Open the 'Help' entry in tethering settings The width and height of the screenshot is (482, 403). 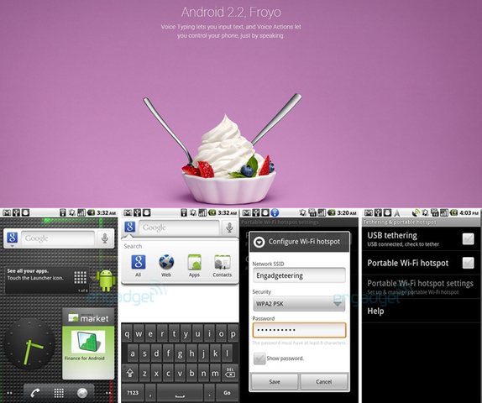coord(422,311)
